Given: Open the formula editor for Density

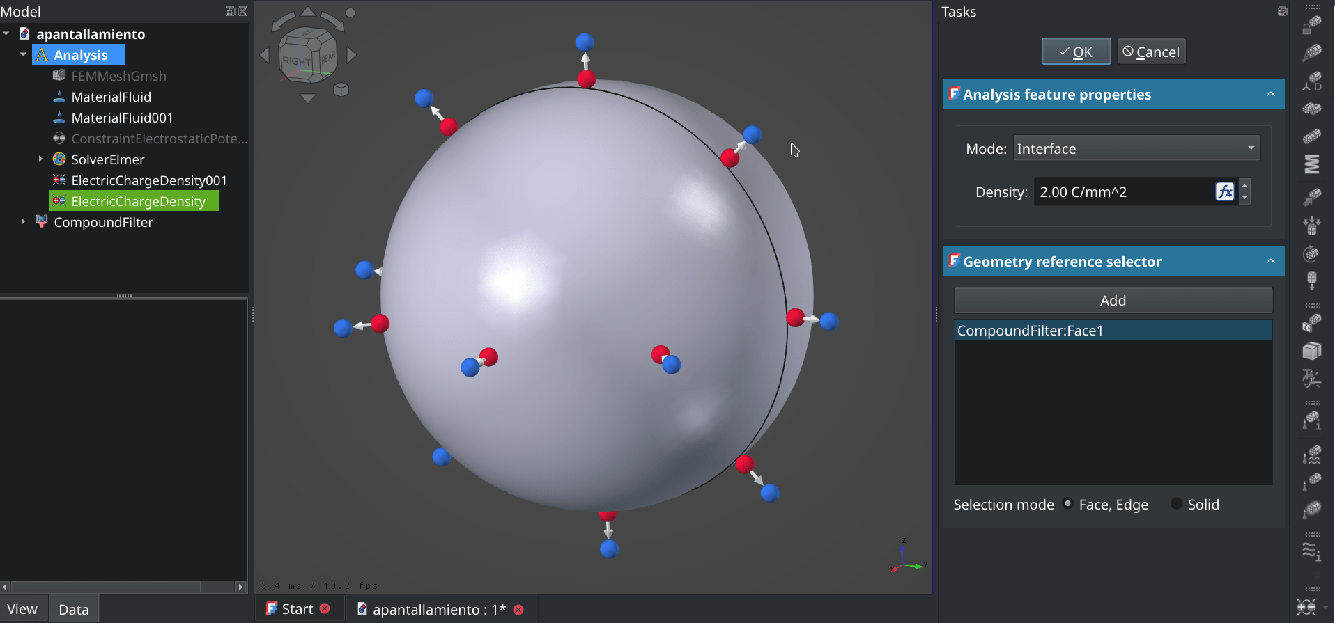Looking at the screenshot, I should [x=1224, y=191].
